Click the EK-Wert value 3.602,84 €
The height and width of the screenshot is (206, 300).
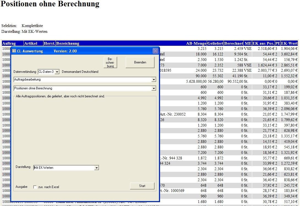[289, 54]
